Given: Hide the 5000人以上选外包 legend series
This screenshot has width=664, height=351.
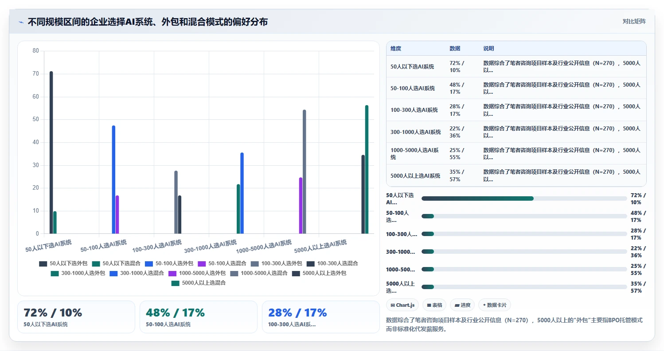Looking at the screenshot, I should click(x=319, y=273).
